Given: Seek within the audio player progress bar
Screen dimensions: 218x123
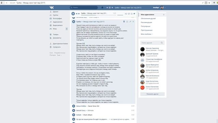Looking at the screenshot, I should pyautogui.click(x=98, y=15).
